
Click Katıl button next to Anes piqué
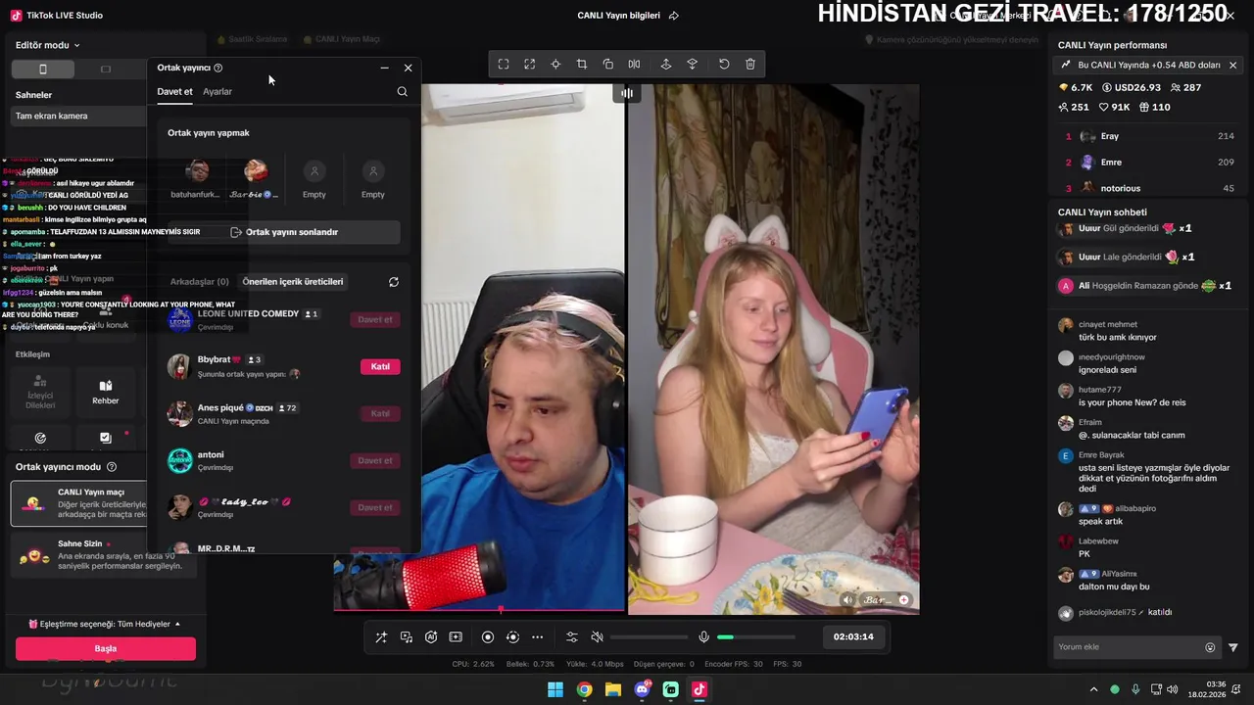coord(380,413)
